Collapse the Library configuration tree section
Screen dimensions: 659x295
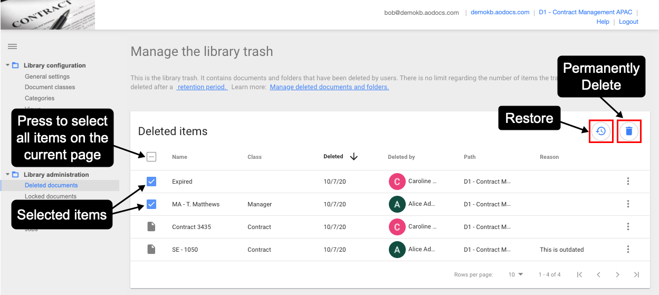click(x=7, y=65)
